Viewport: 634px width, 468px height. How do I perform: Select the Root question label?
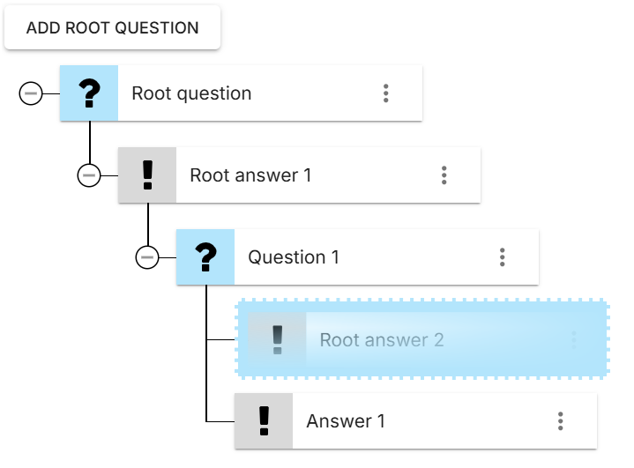pos(191,93)
